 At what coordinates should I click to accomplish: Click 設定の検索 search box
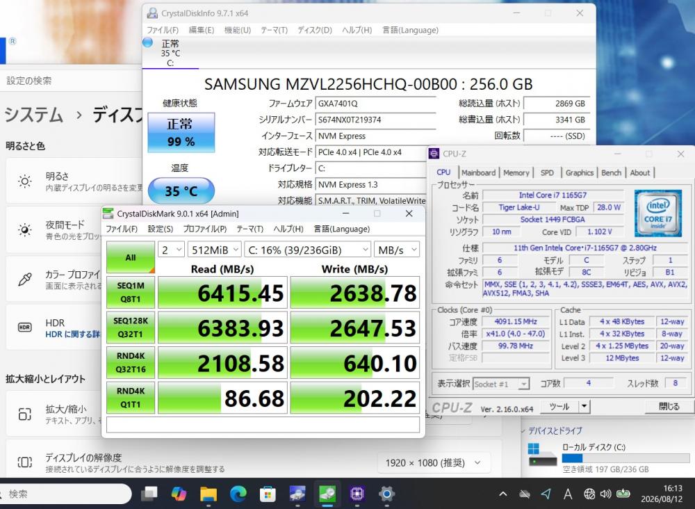click(71, 81)
